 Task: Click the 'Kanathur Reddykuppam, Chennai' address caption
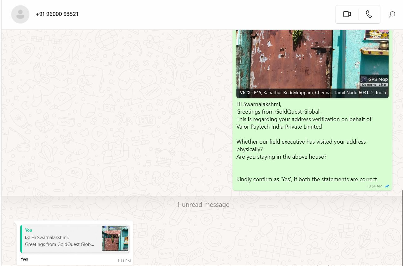pos(313,93)
